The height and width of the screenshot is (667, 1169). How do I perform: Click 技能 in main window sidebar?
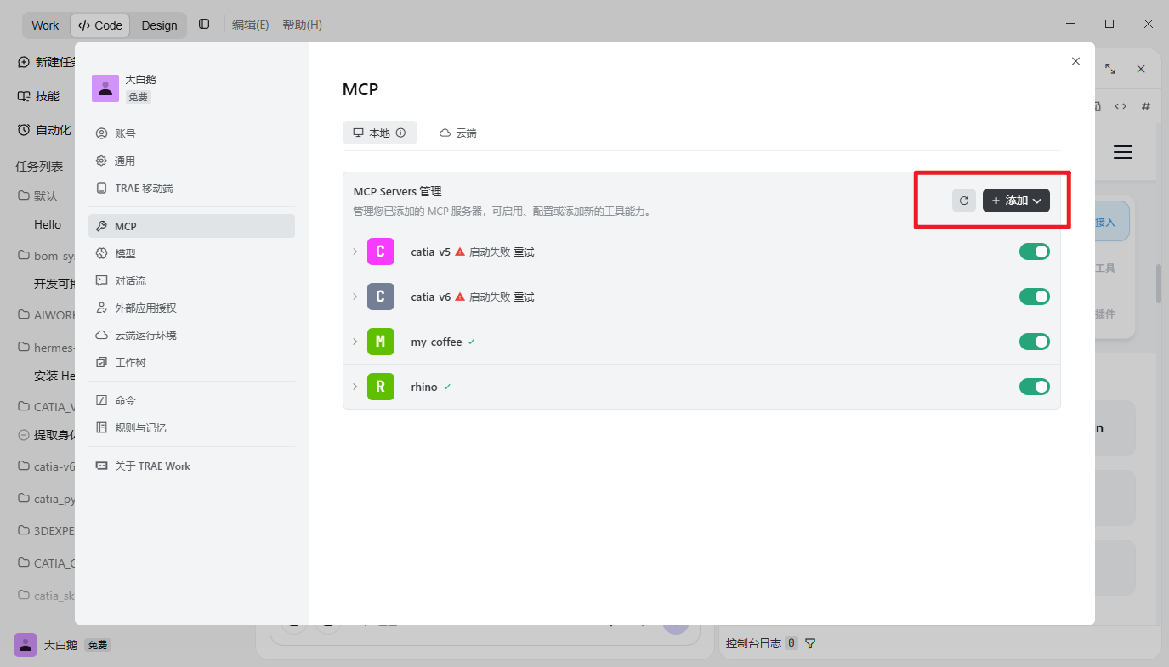click(x=39, y=96)
